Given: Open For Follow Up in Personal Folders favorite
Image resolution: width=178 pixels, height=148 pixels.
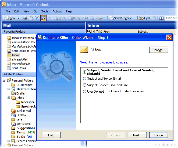Looking at the screenshot, I should pos(22,46).
